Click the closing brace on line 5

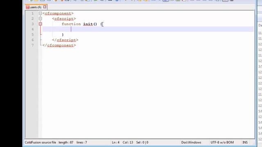click(63, 35)
